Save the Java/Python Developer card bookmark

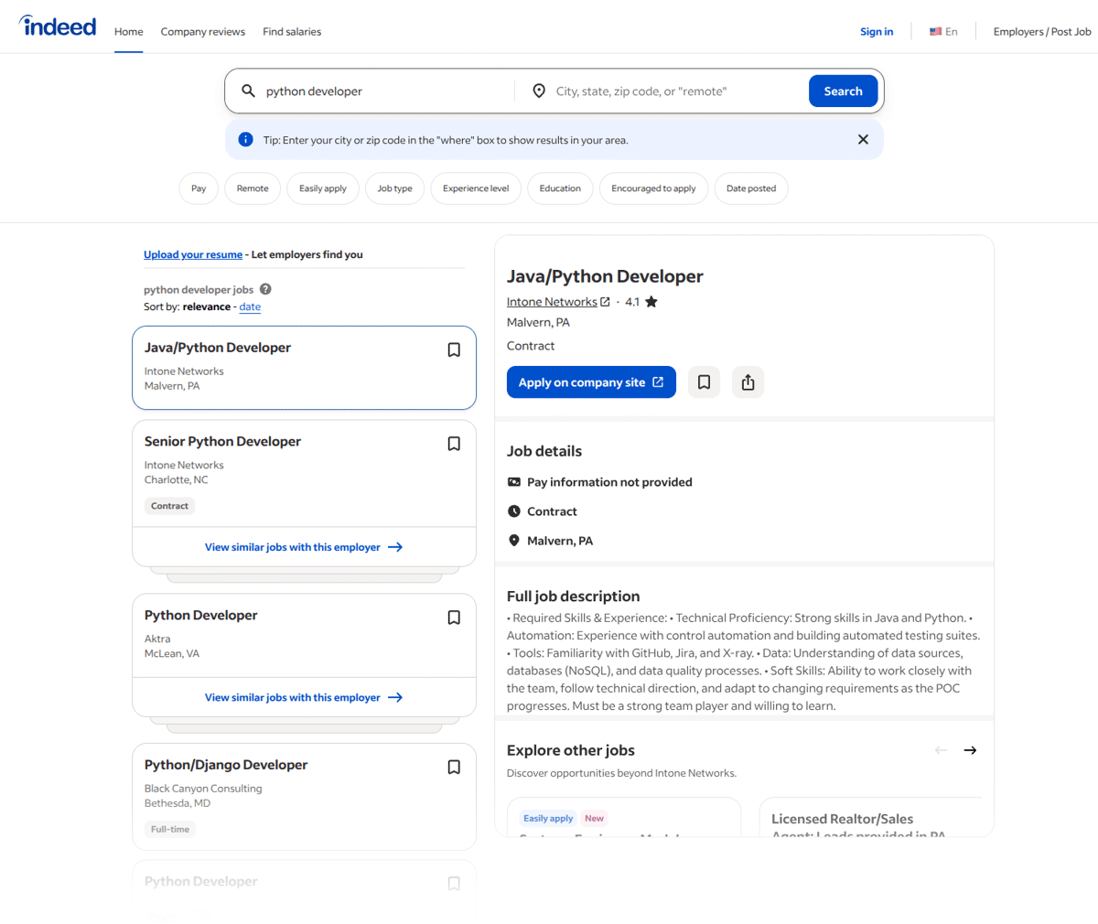(454, 349)
